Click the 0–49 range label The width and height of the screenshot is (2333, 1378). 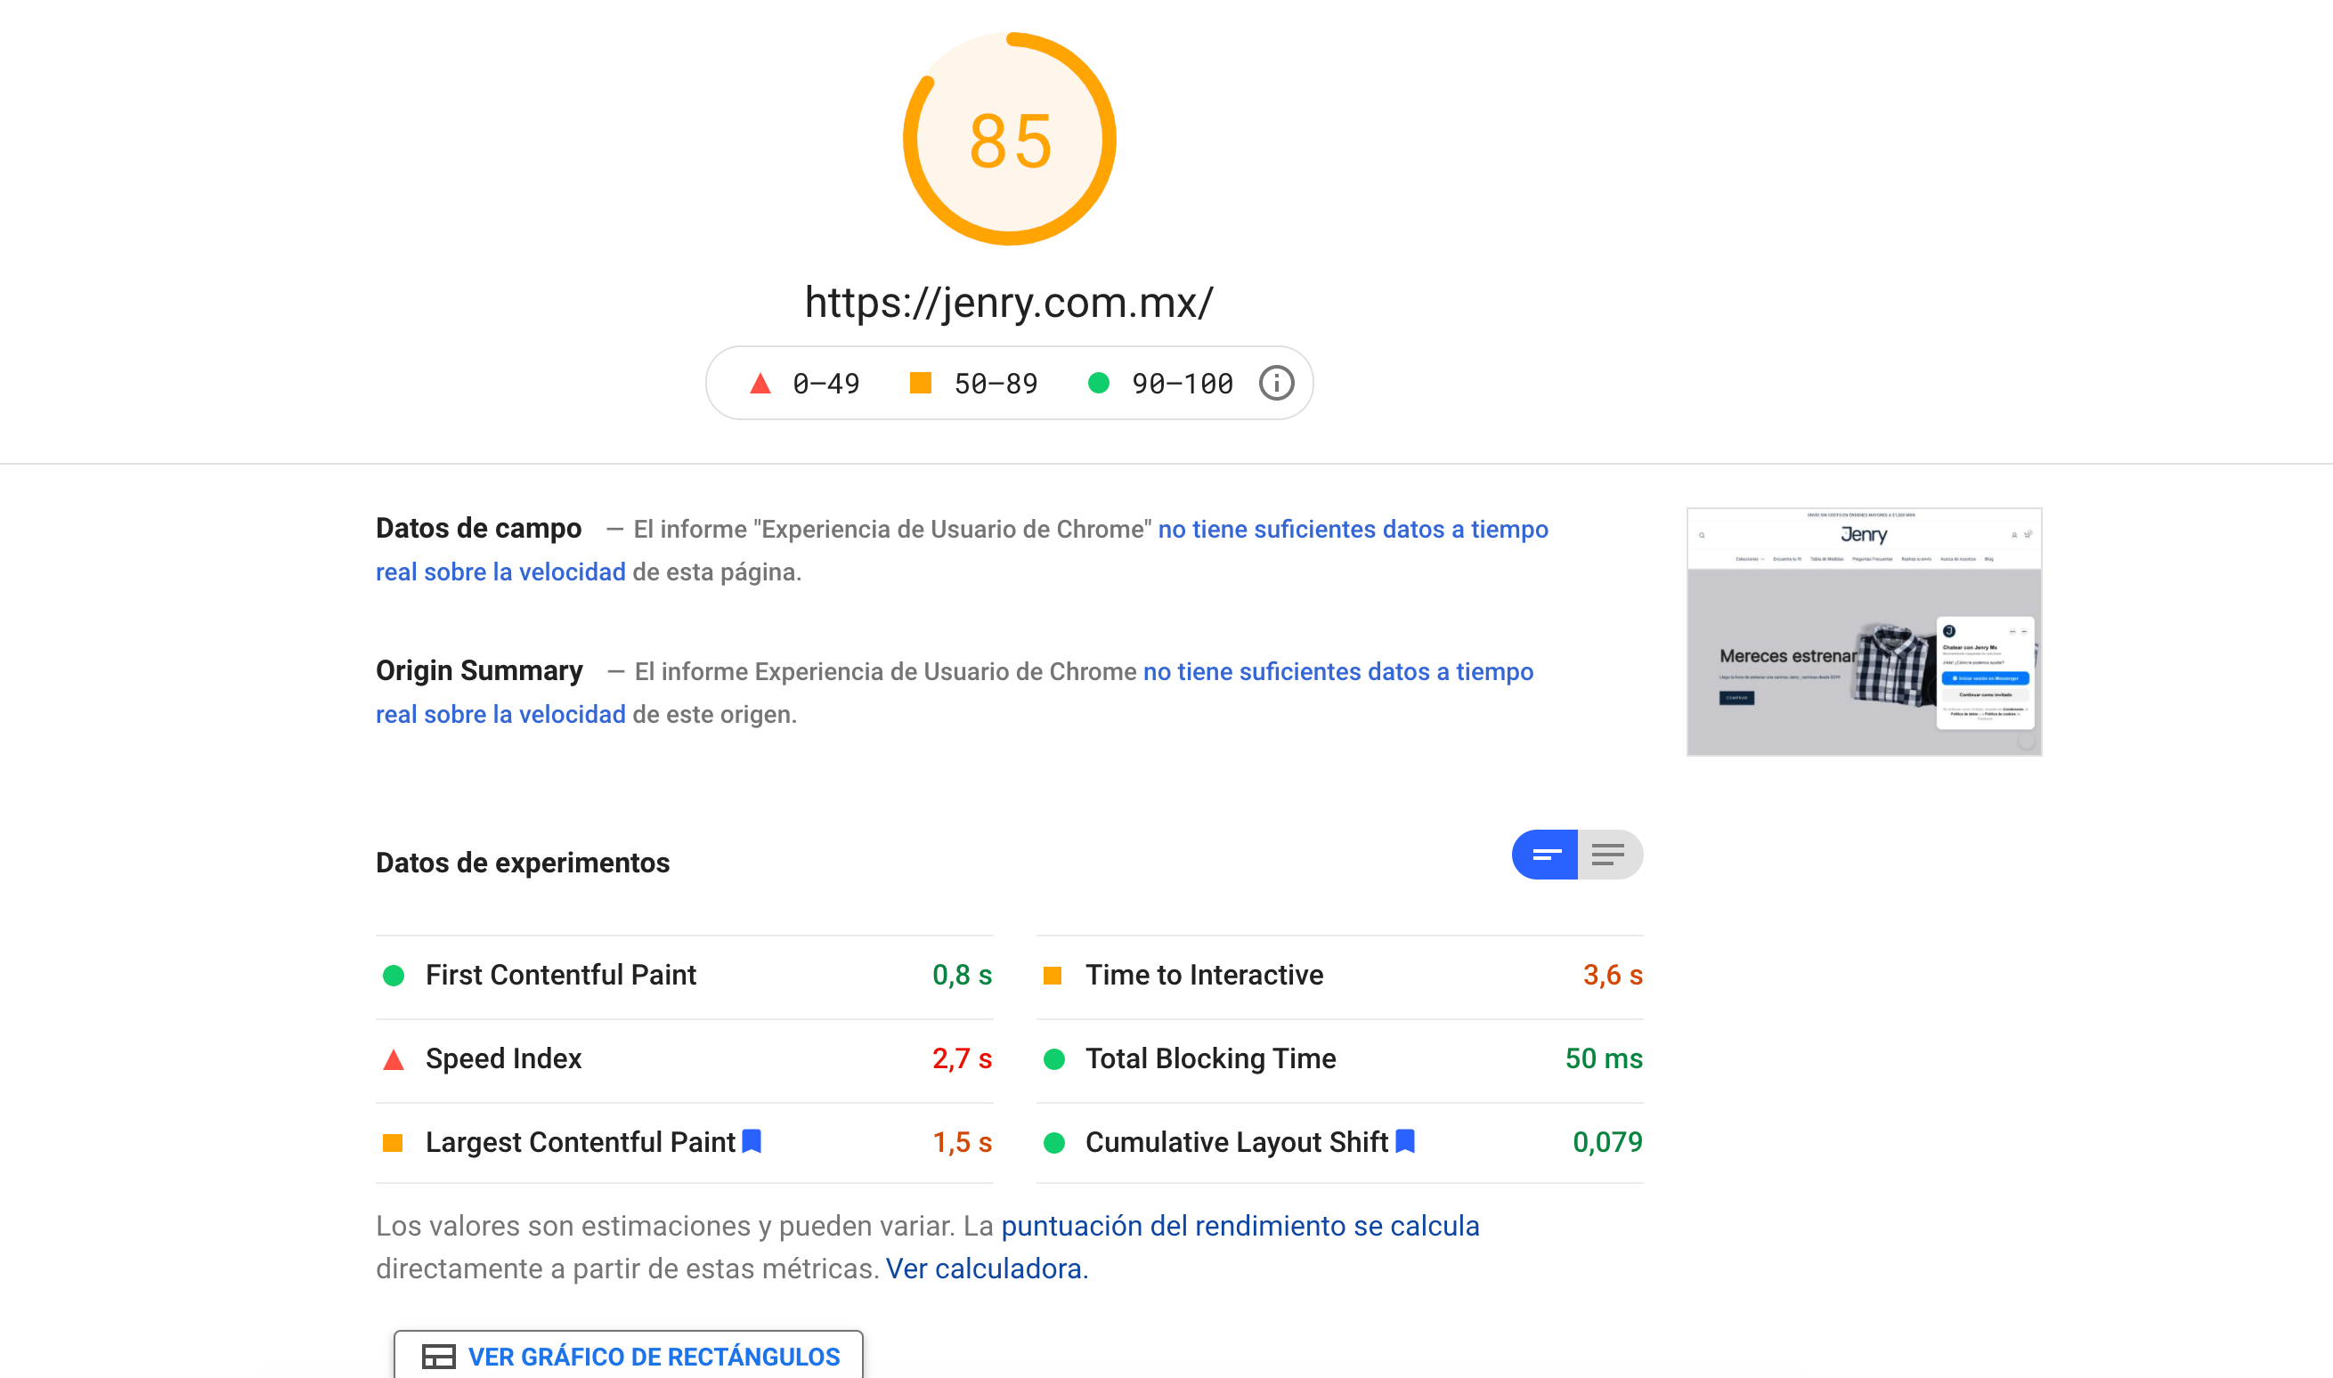click(x=826, y=384)
